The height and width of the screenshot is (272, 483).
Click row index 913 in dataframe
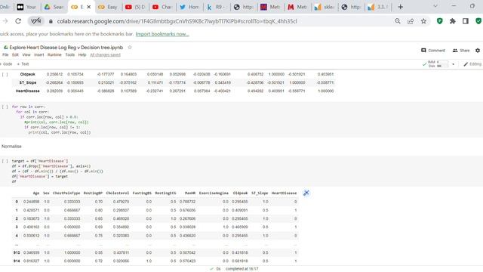(17, 252)
